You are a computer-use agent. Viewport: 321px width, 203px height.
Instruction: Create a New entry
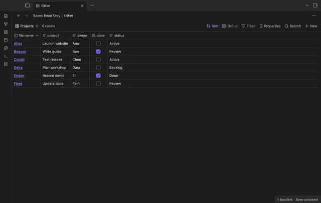pyautogui.click(x=311, y=26)
